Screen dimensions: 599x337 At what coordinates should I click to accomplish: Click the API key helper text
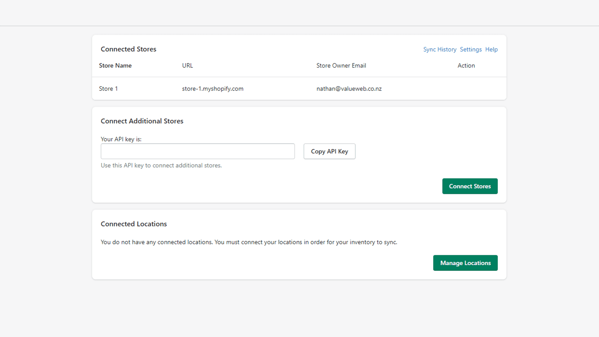(x=161, y=166)
